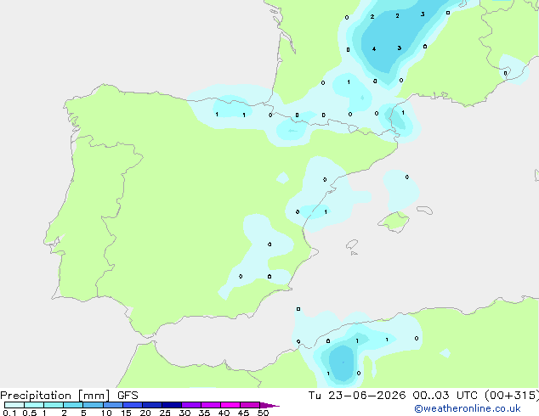This screenshot has width=539, height=416.
Task: Select the 0.5–1 mm legend swatch
Action: tap(34, 405)
